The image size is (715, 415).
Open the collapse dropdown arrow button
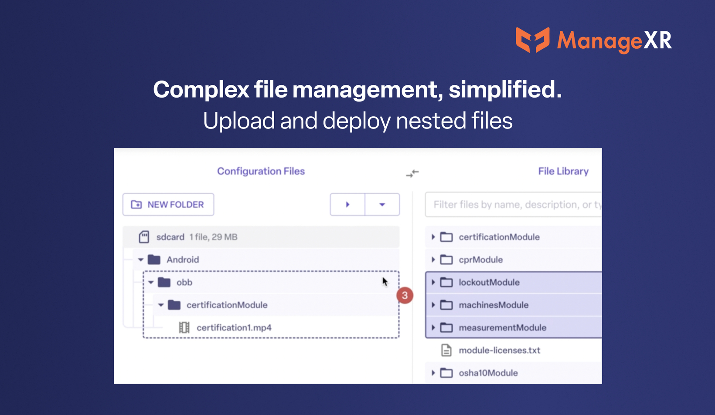(x=382, y=205)
